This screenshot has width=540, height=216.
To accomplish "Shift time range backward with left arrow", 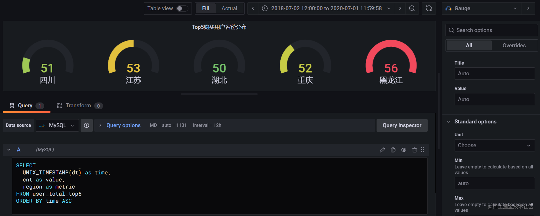I will (253, 8).
